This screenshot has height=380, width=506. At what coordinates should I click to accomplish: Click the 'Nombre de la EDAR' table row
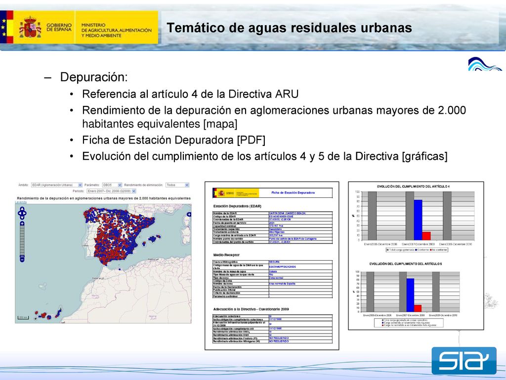[272, 213]
